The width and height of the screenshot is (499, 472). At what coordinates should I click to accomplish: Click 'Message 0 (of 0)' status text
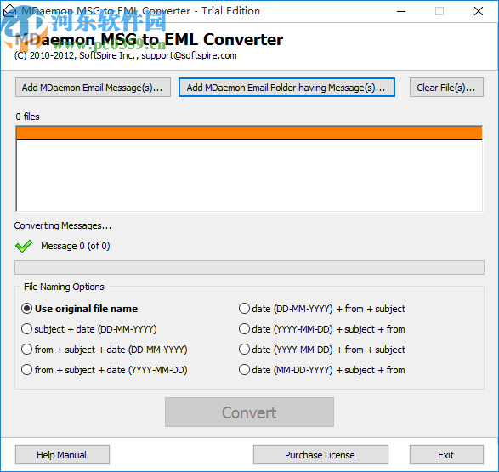click(x=76, y=246)
